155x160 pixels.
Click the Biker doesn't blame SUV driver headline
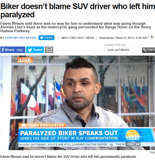click(77, 10)
